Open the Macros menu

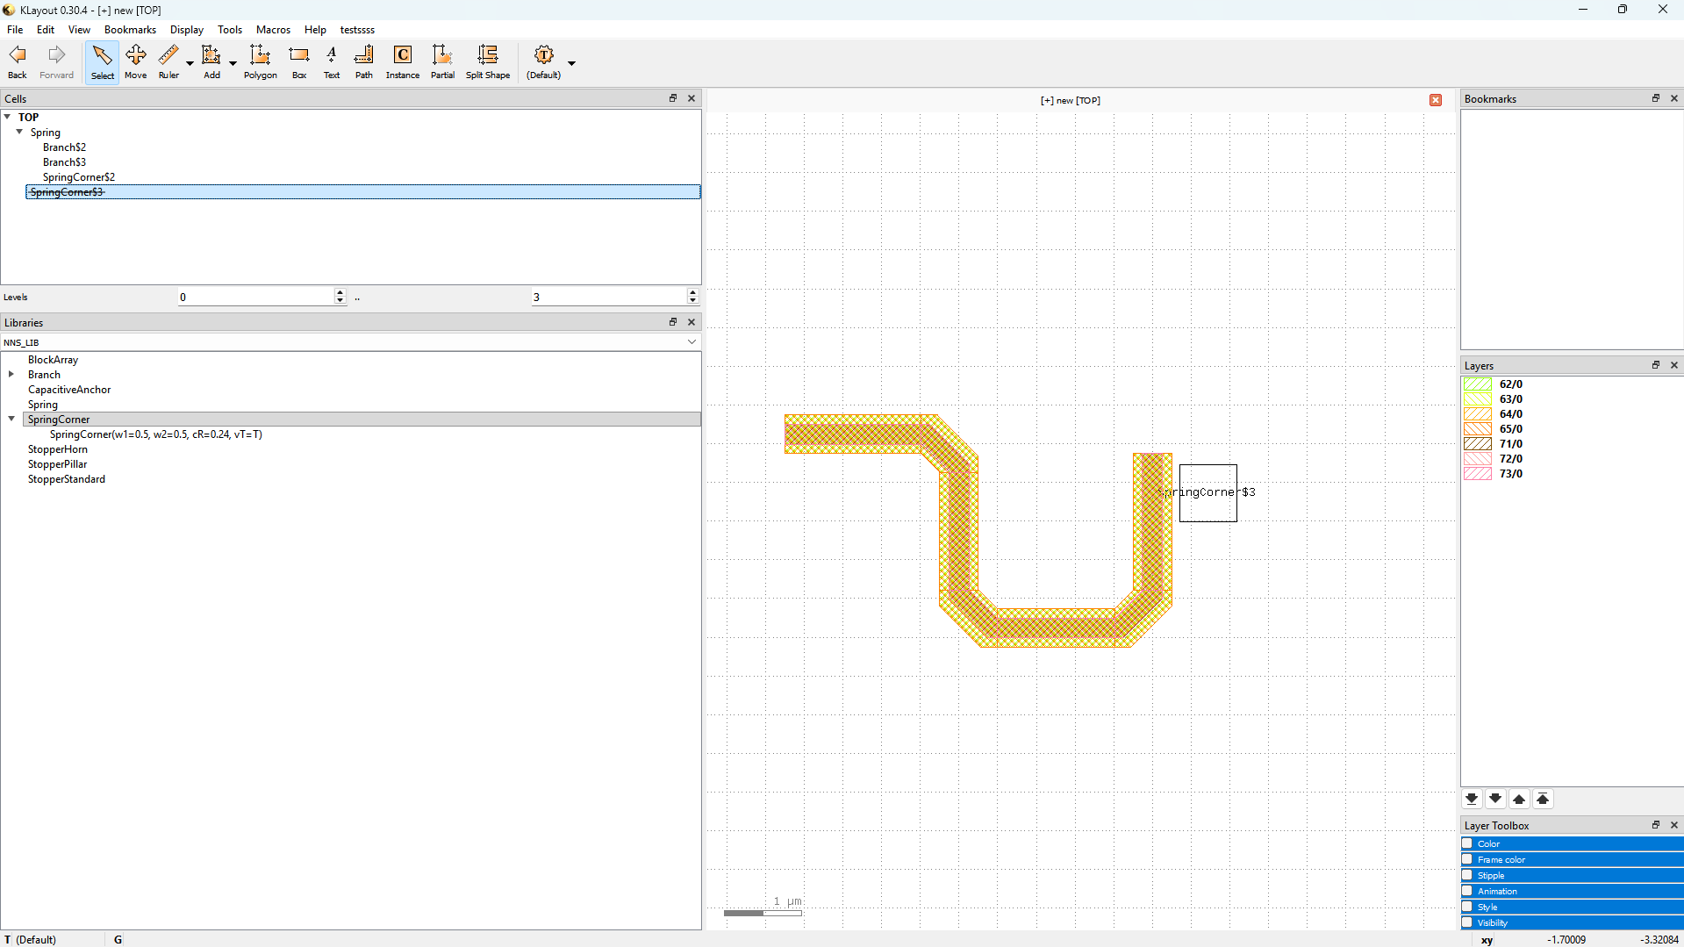[x=273, y=30]
